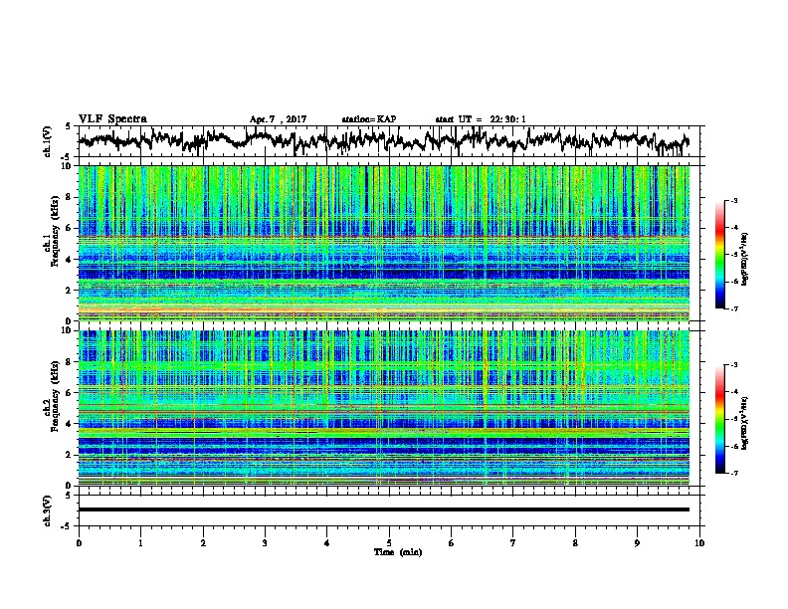Click the ch.1 color scale '-3' label
This screenshot has height=609, width=788.
[x=734, y=201]
